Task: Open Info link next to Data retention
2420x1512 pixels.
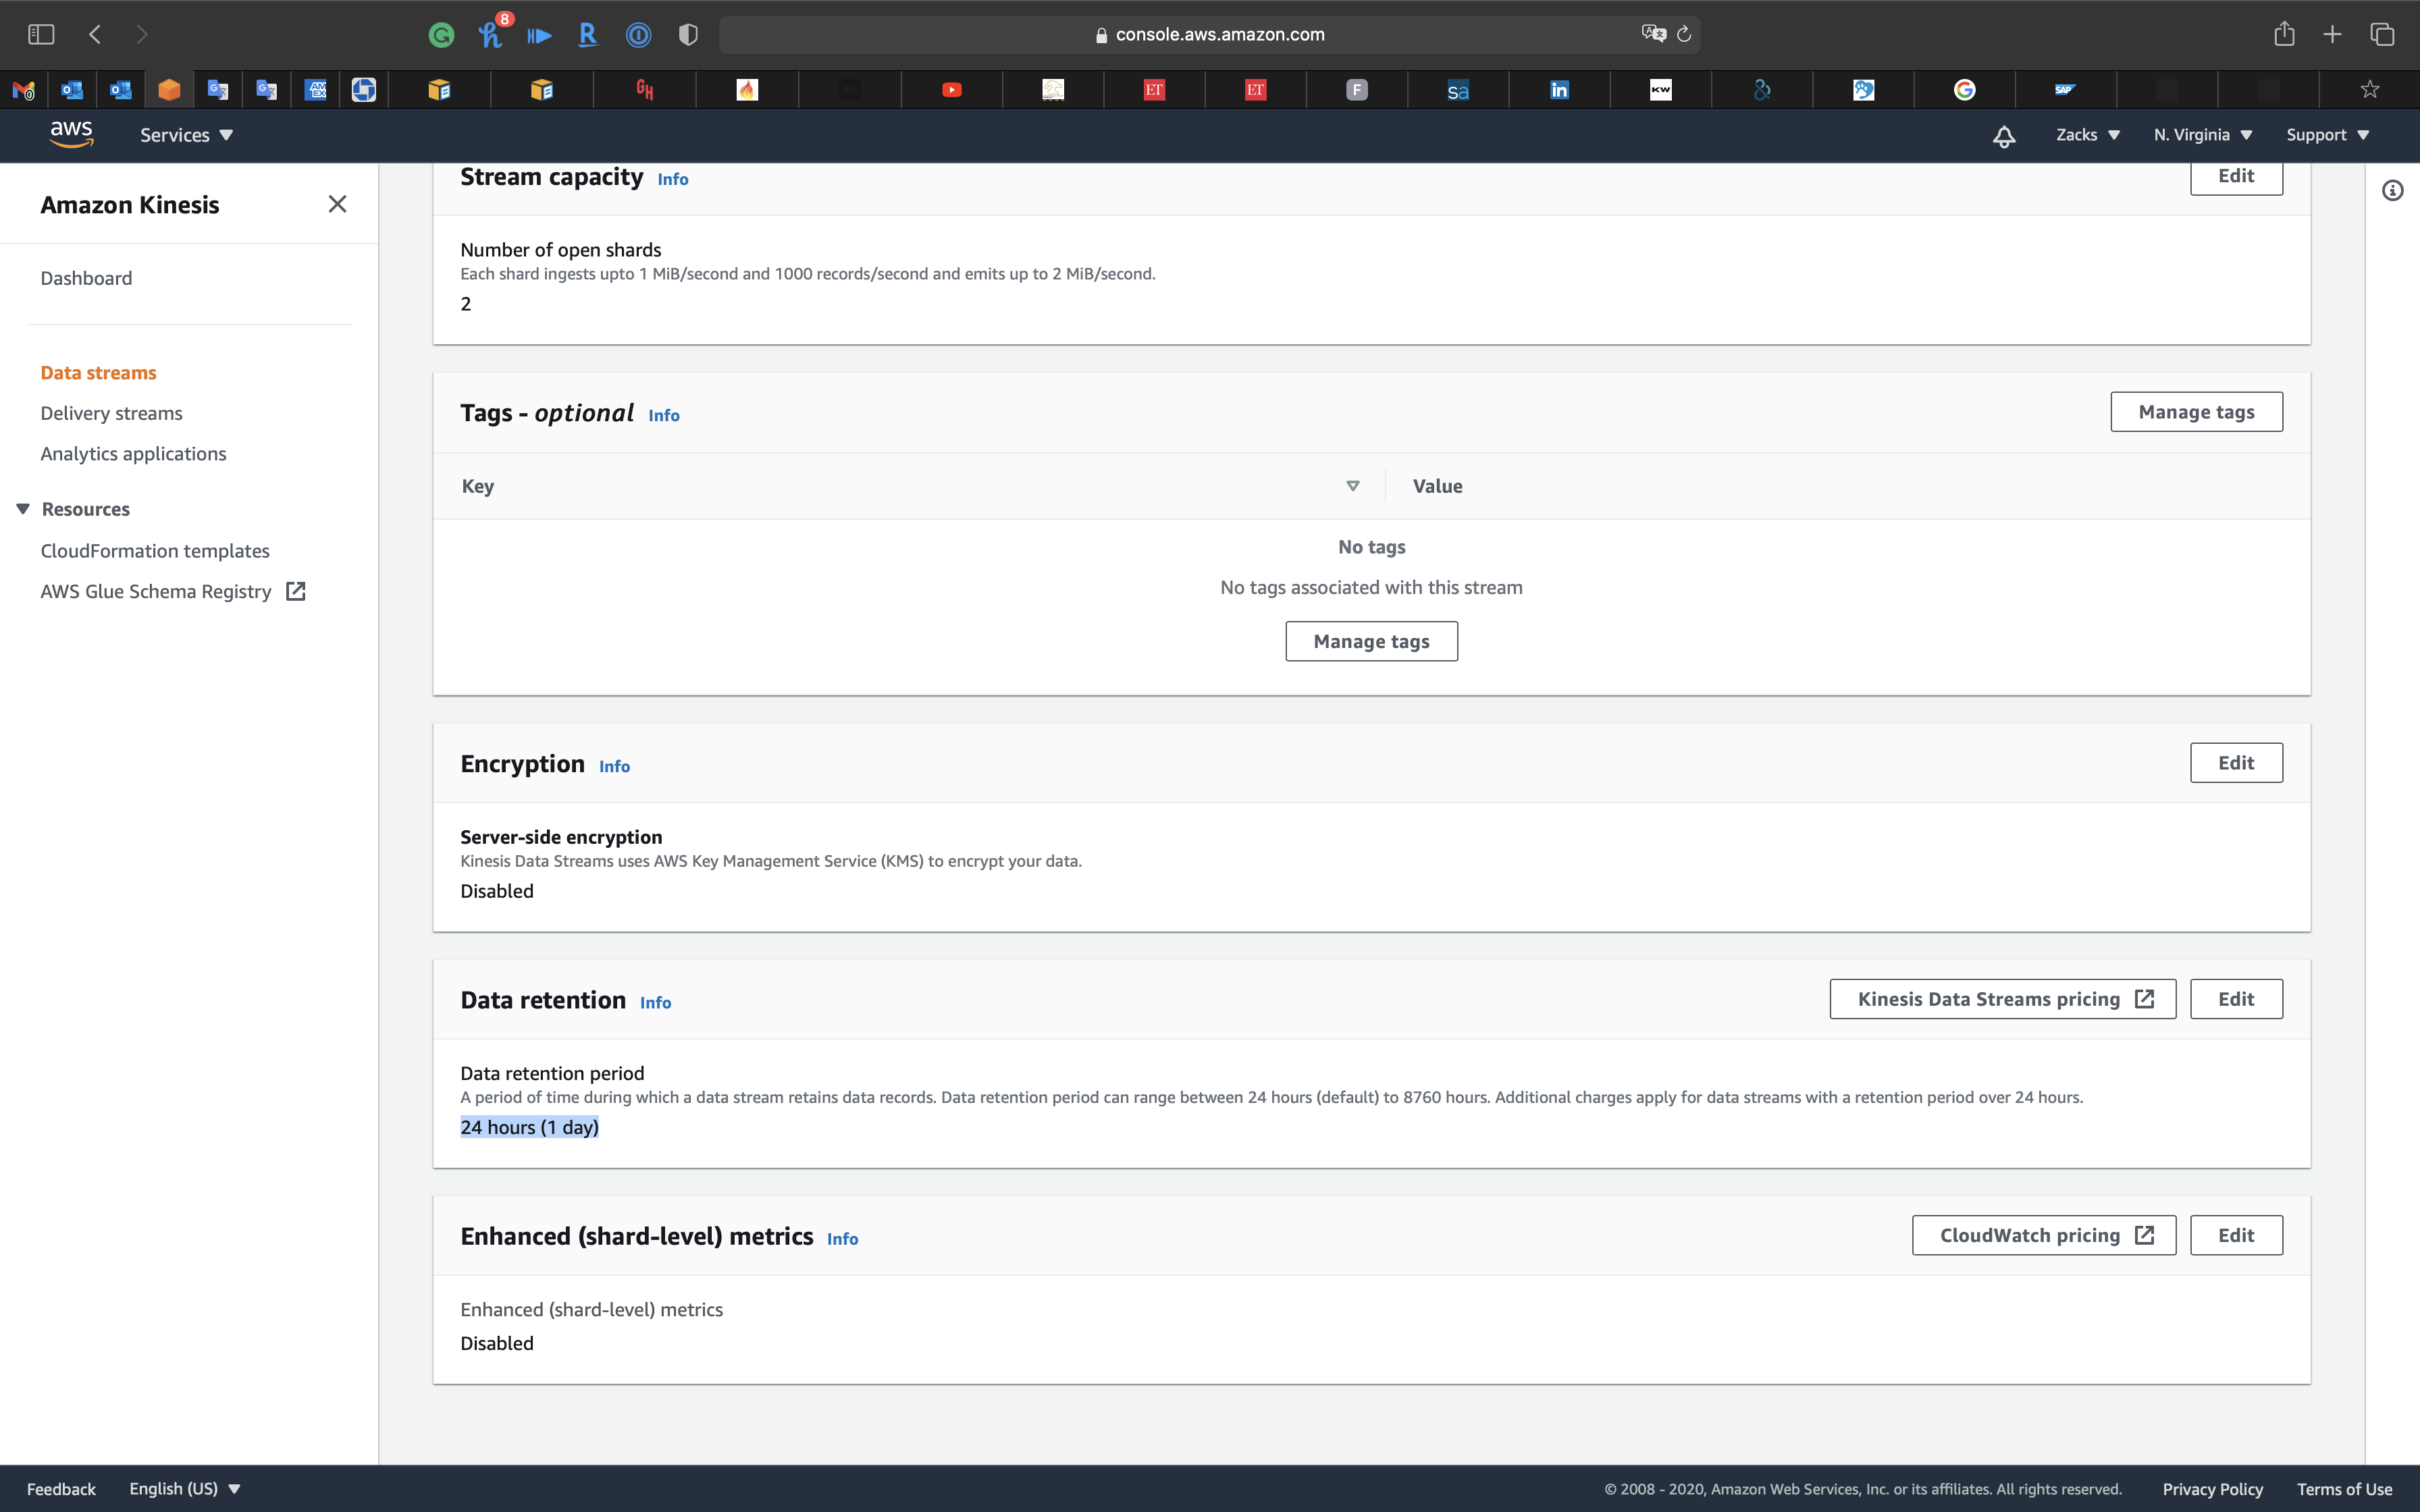Action: 655,1003
